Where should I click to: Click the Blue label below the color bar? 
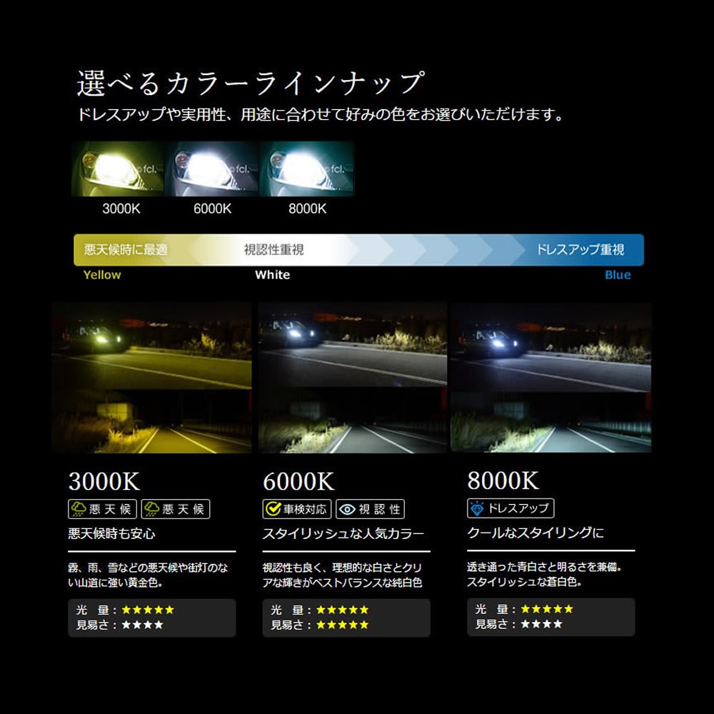click(x=618, y=275)
